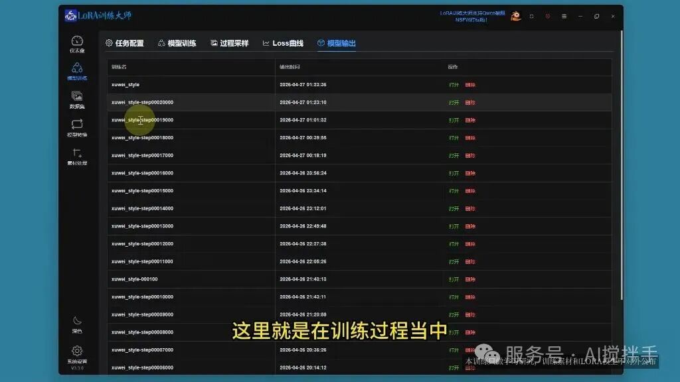Delete xuwei_style-step00015000 checkpoint

[470, 191]
